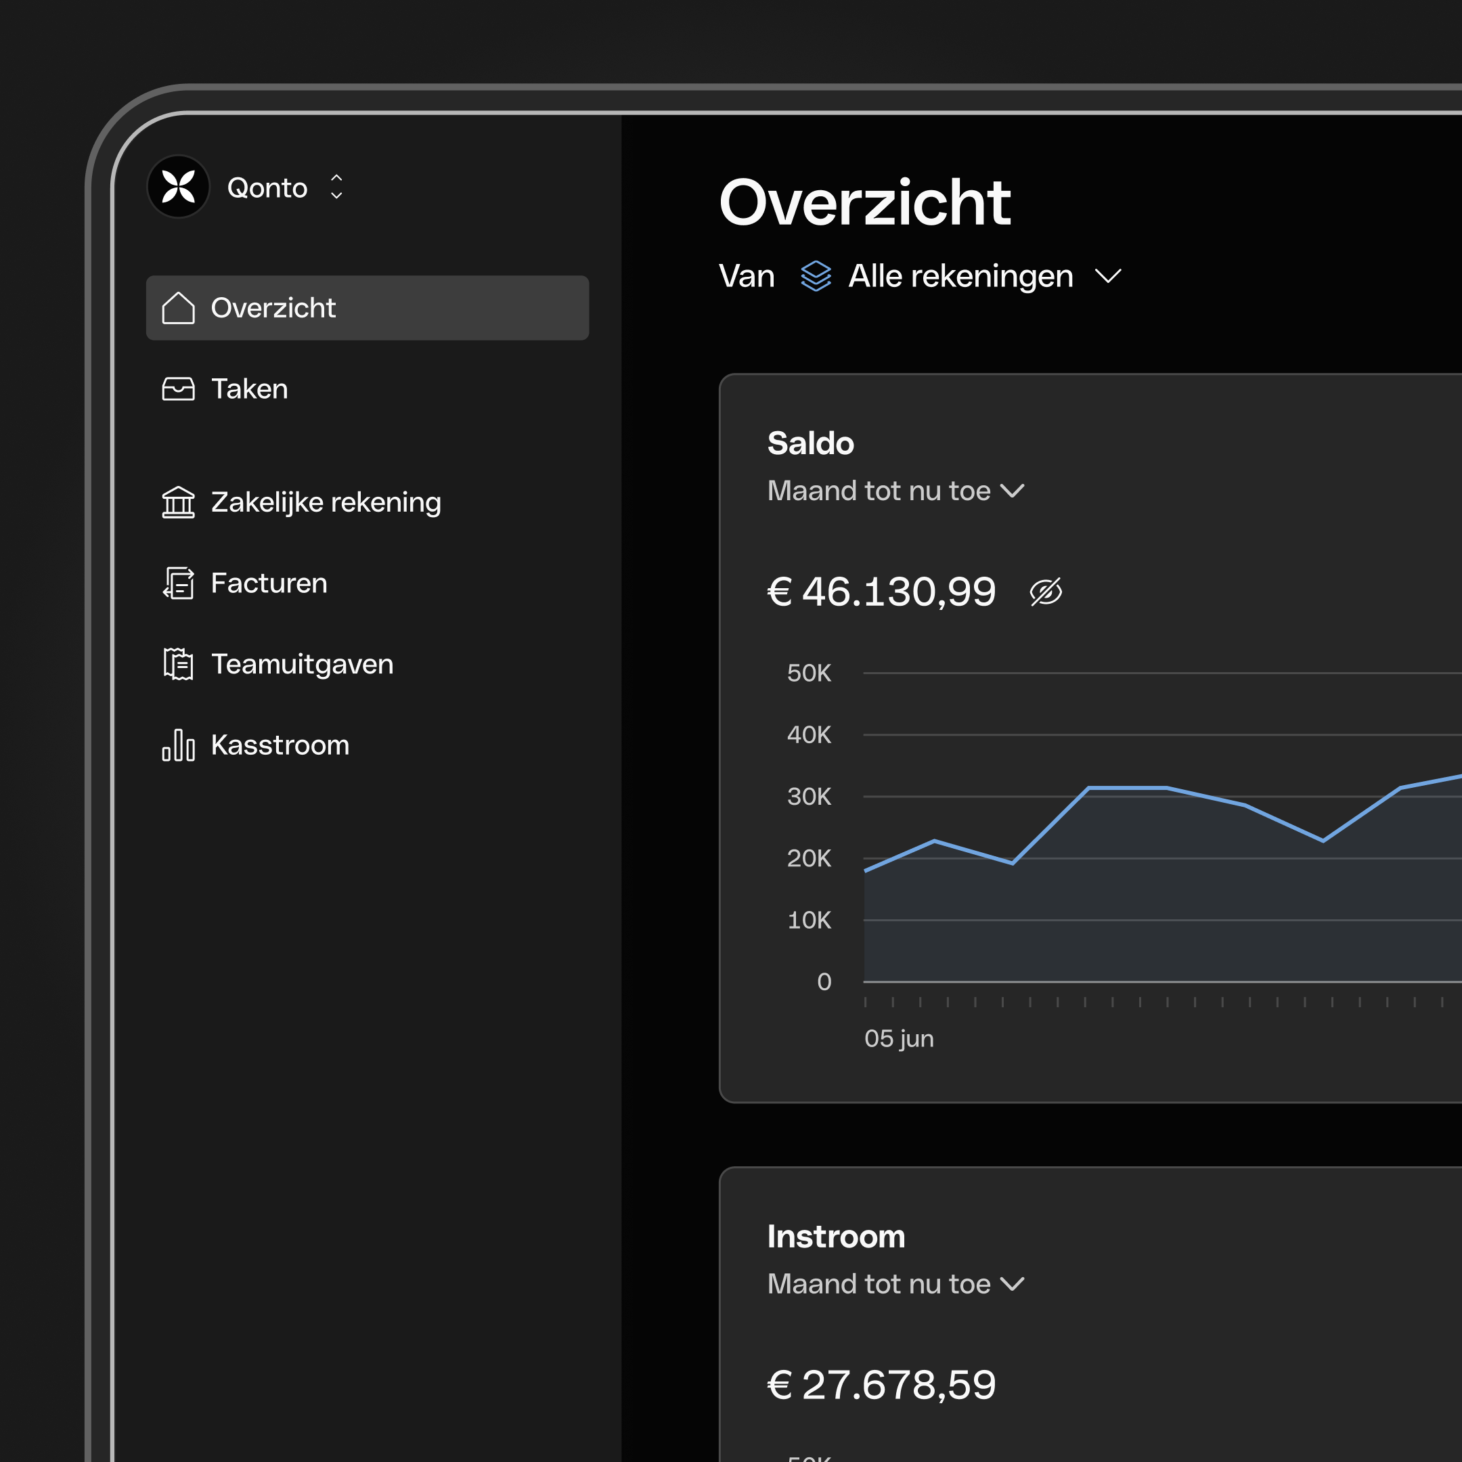Click the Taken inbox icon
The height and width of the screenshot is (1462, 1462).
[179, 389]
